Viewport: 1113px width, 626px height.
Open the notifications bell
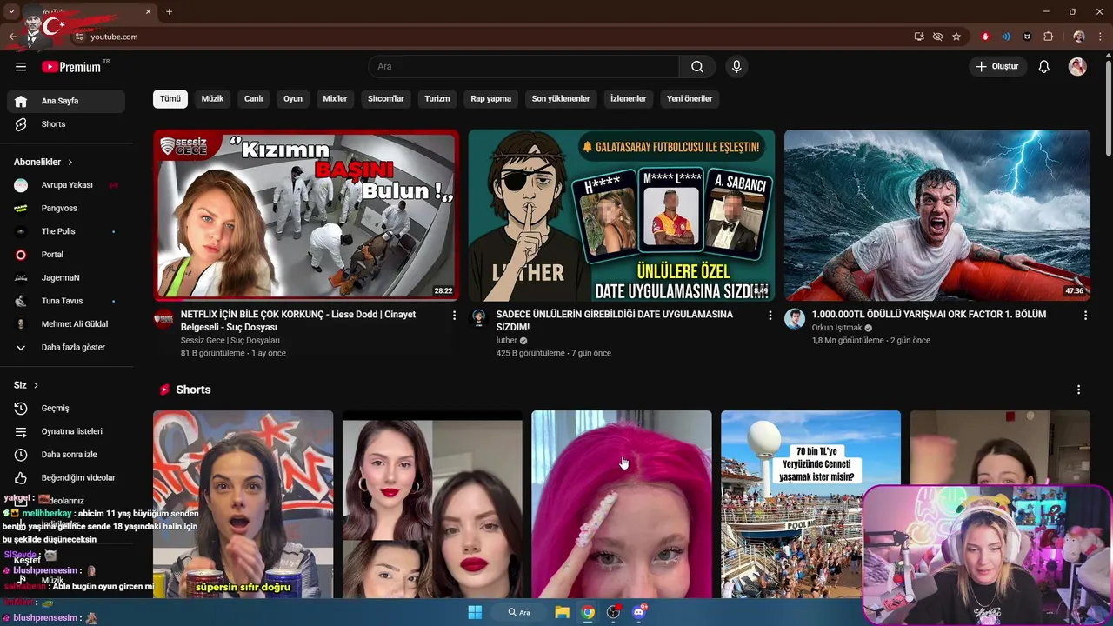pyautogui.click(x=1044, y=67)
